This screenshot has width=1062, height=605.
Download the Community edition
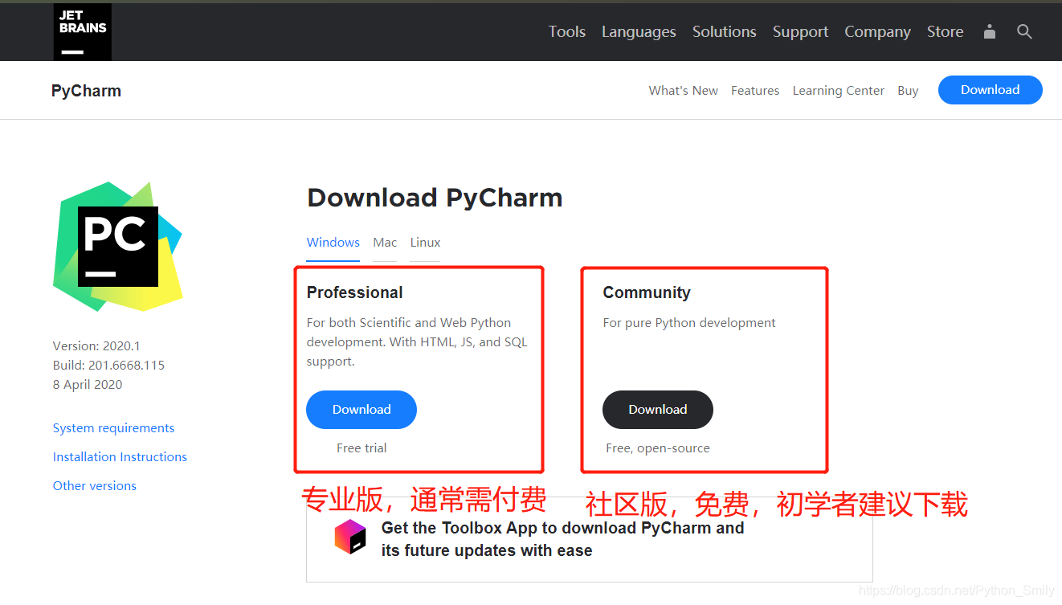click(658, 410)
